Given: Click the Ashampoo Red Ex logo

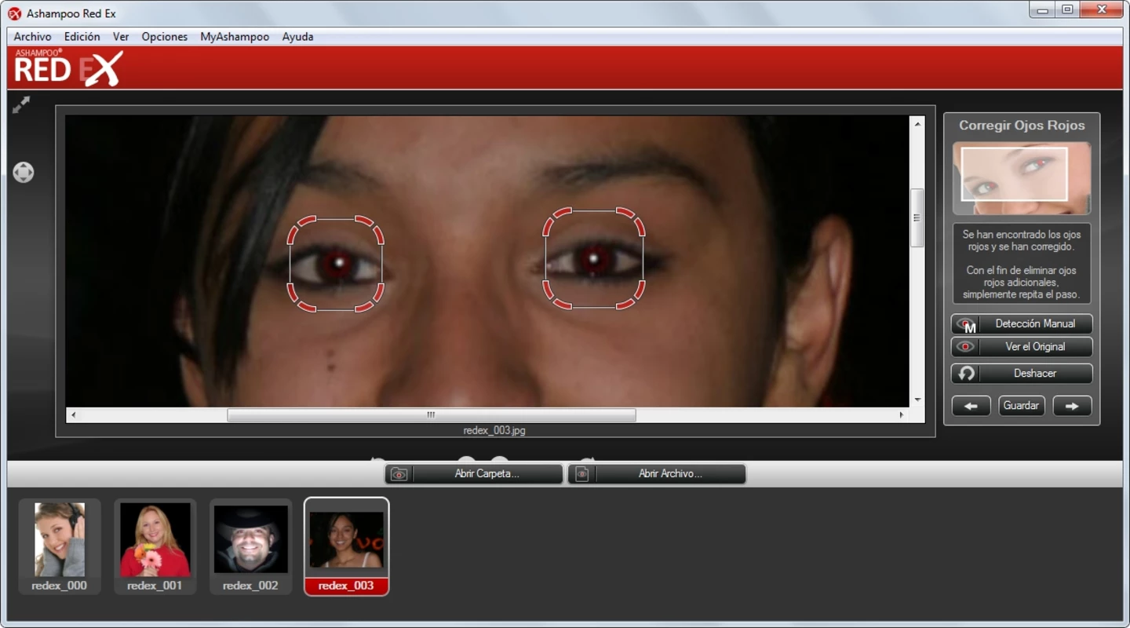Looking at the screenshot, I should (69, 68).
